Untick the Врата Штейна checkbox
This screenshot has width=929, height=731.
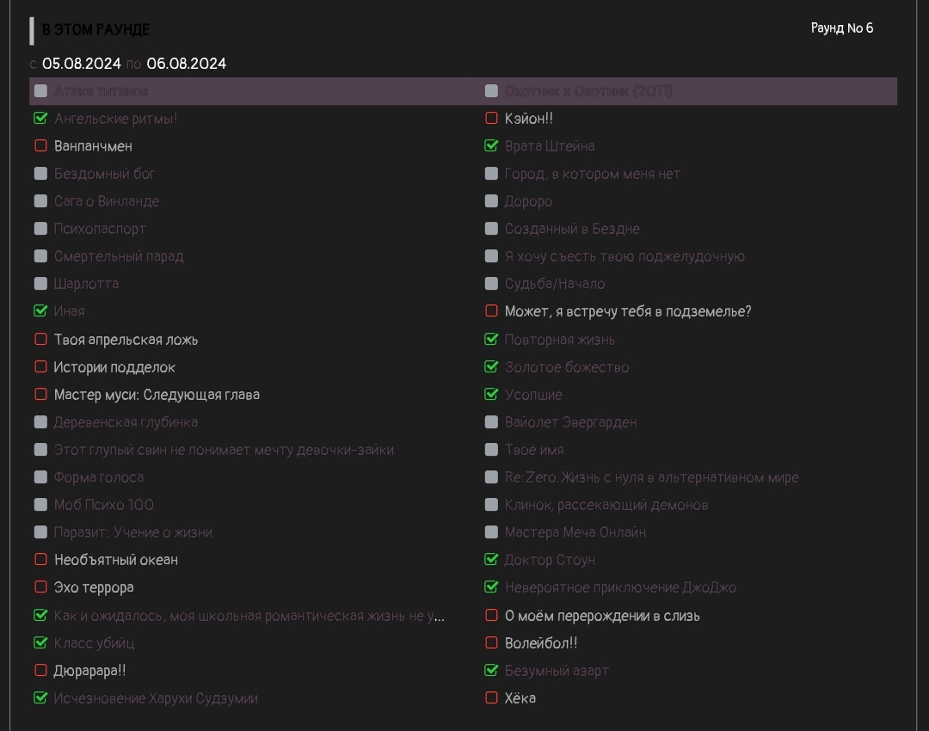tap(492, 146)
